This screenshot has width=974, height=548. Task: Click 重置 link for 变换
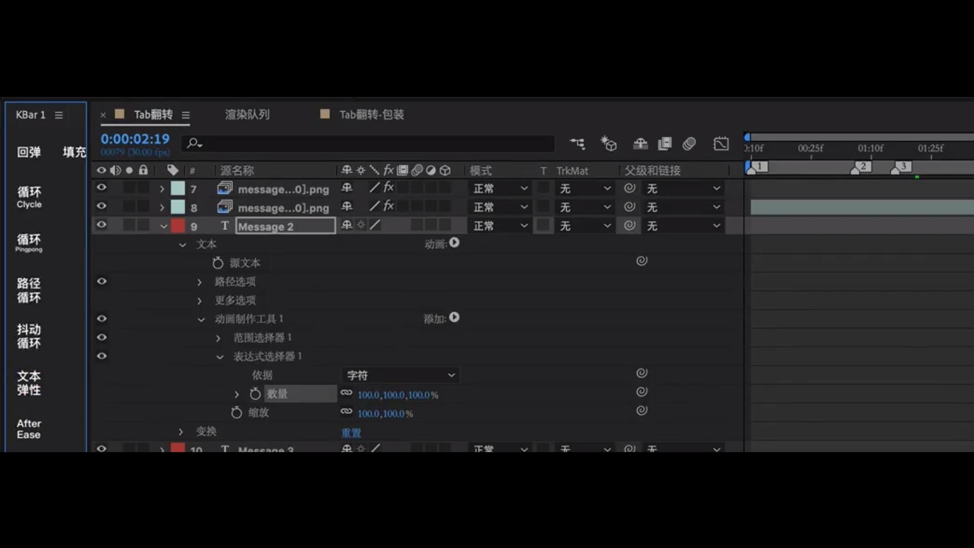351,433
